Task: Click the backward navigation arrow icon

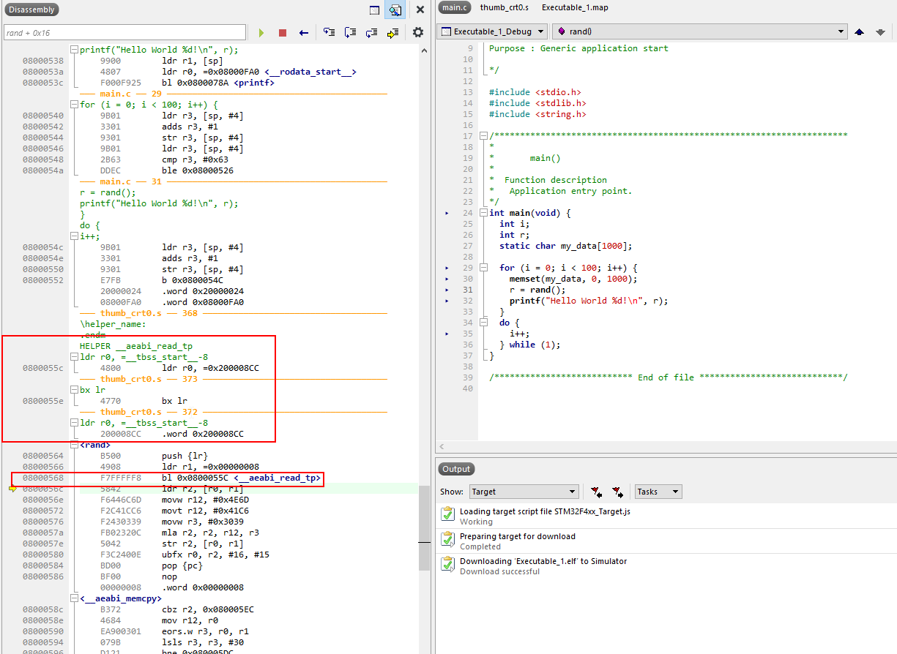Action: pos(303,31)
